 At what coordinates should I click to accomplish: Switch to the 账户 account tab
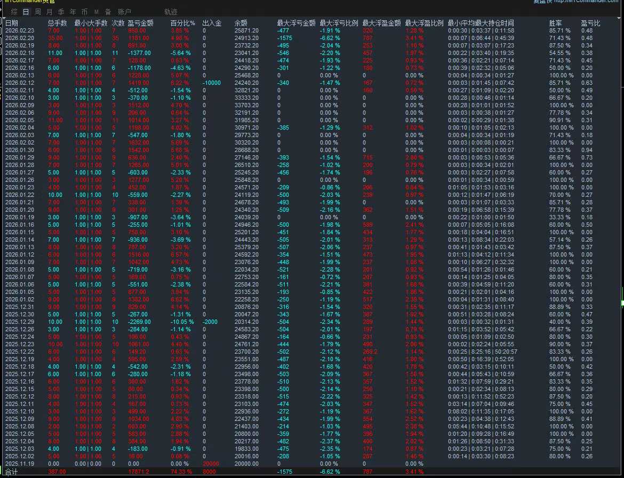coord(125,12)
